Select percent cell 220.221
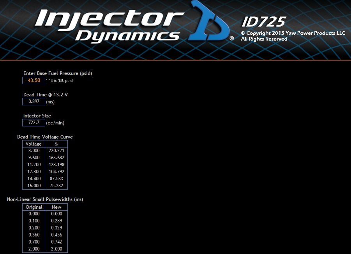This screenshot has width=351, height=254. pos(56,151)
